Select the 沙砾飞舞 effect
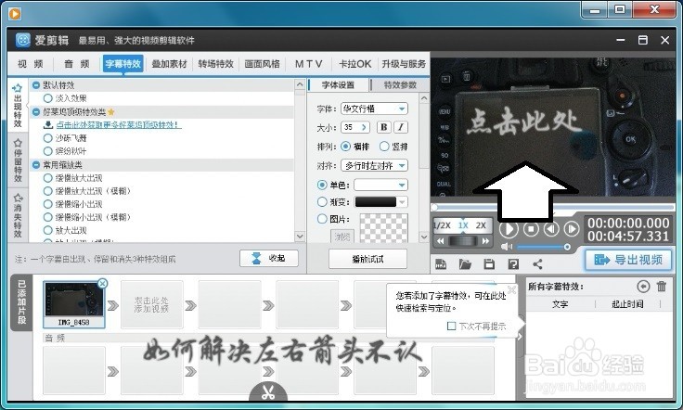Screen dimensions: 683x410 pos(48,138)
